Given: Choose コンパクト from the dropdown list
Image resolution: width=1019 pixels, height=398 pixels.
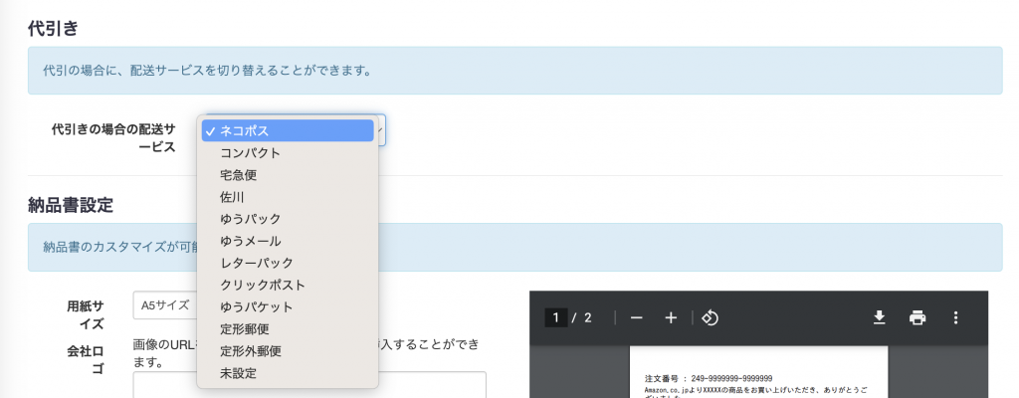Looking at the screenshot, I should [x=288, y=153].
